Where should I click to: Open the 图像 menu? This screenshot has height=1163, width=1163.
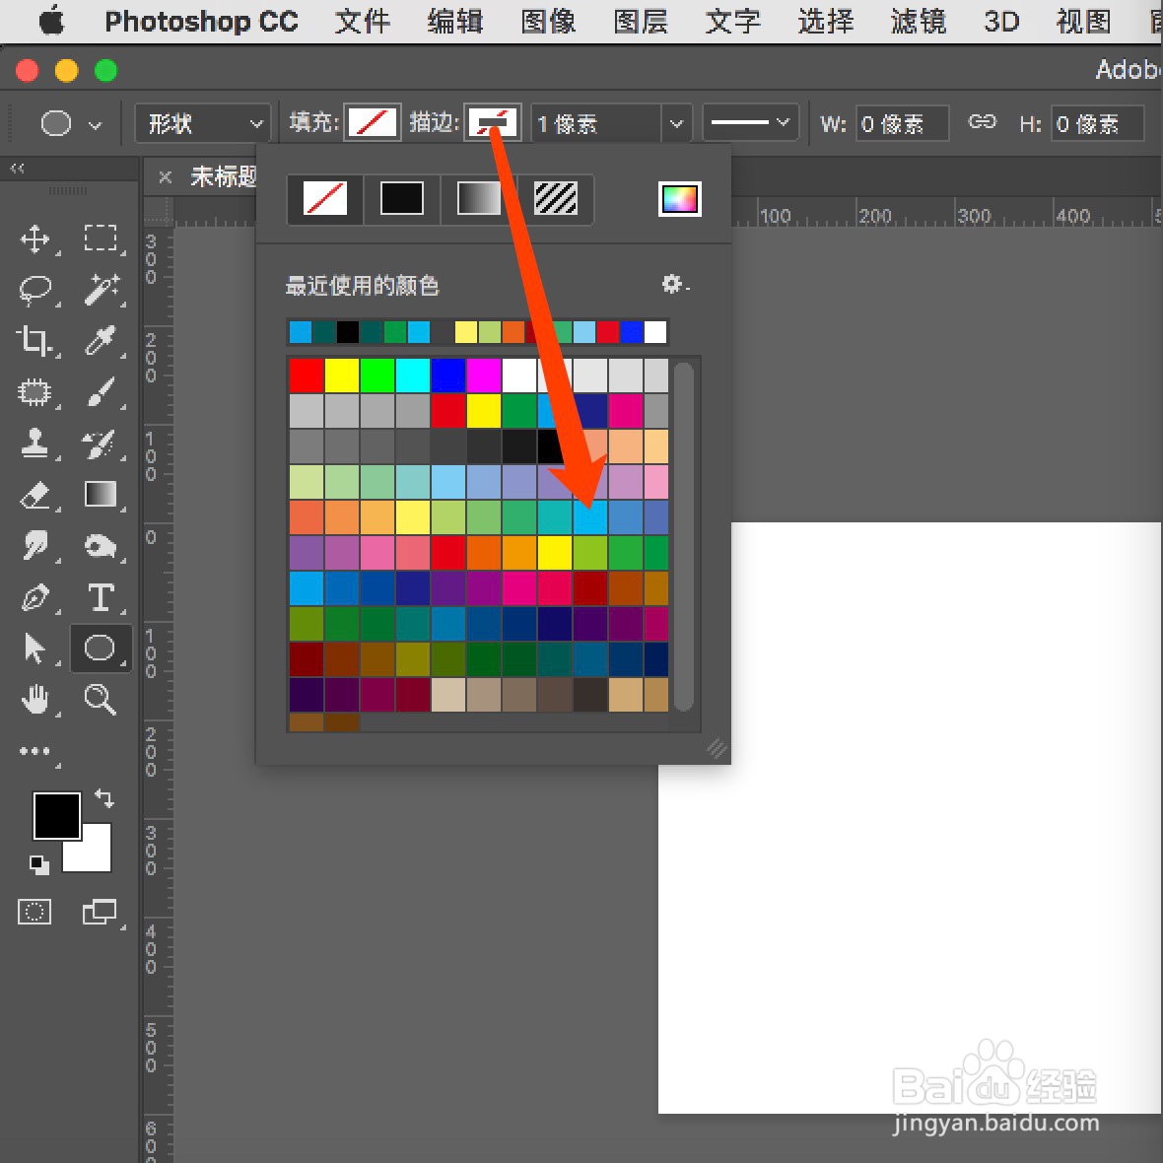548,22
